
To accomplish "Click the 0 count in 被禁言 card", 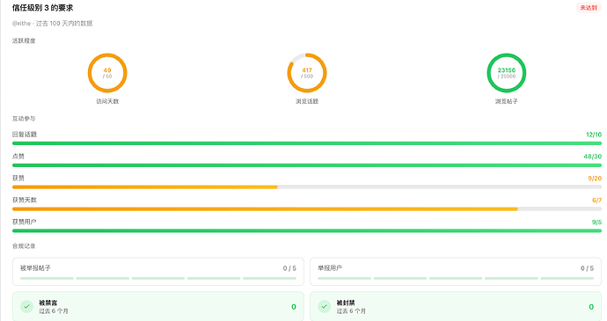I will [x=294, y=307].
